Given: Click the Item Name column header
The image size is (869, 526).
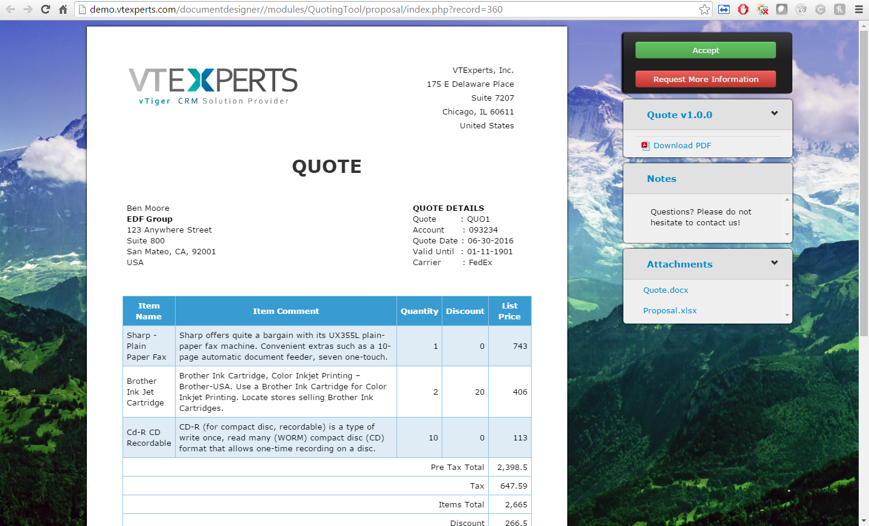Looking at the screenshot, I should pyautogui.click(x=149, y=311).
